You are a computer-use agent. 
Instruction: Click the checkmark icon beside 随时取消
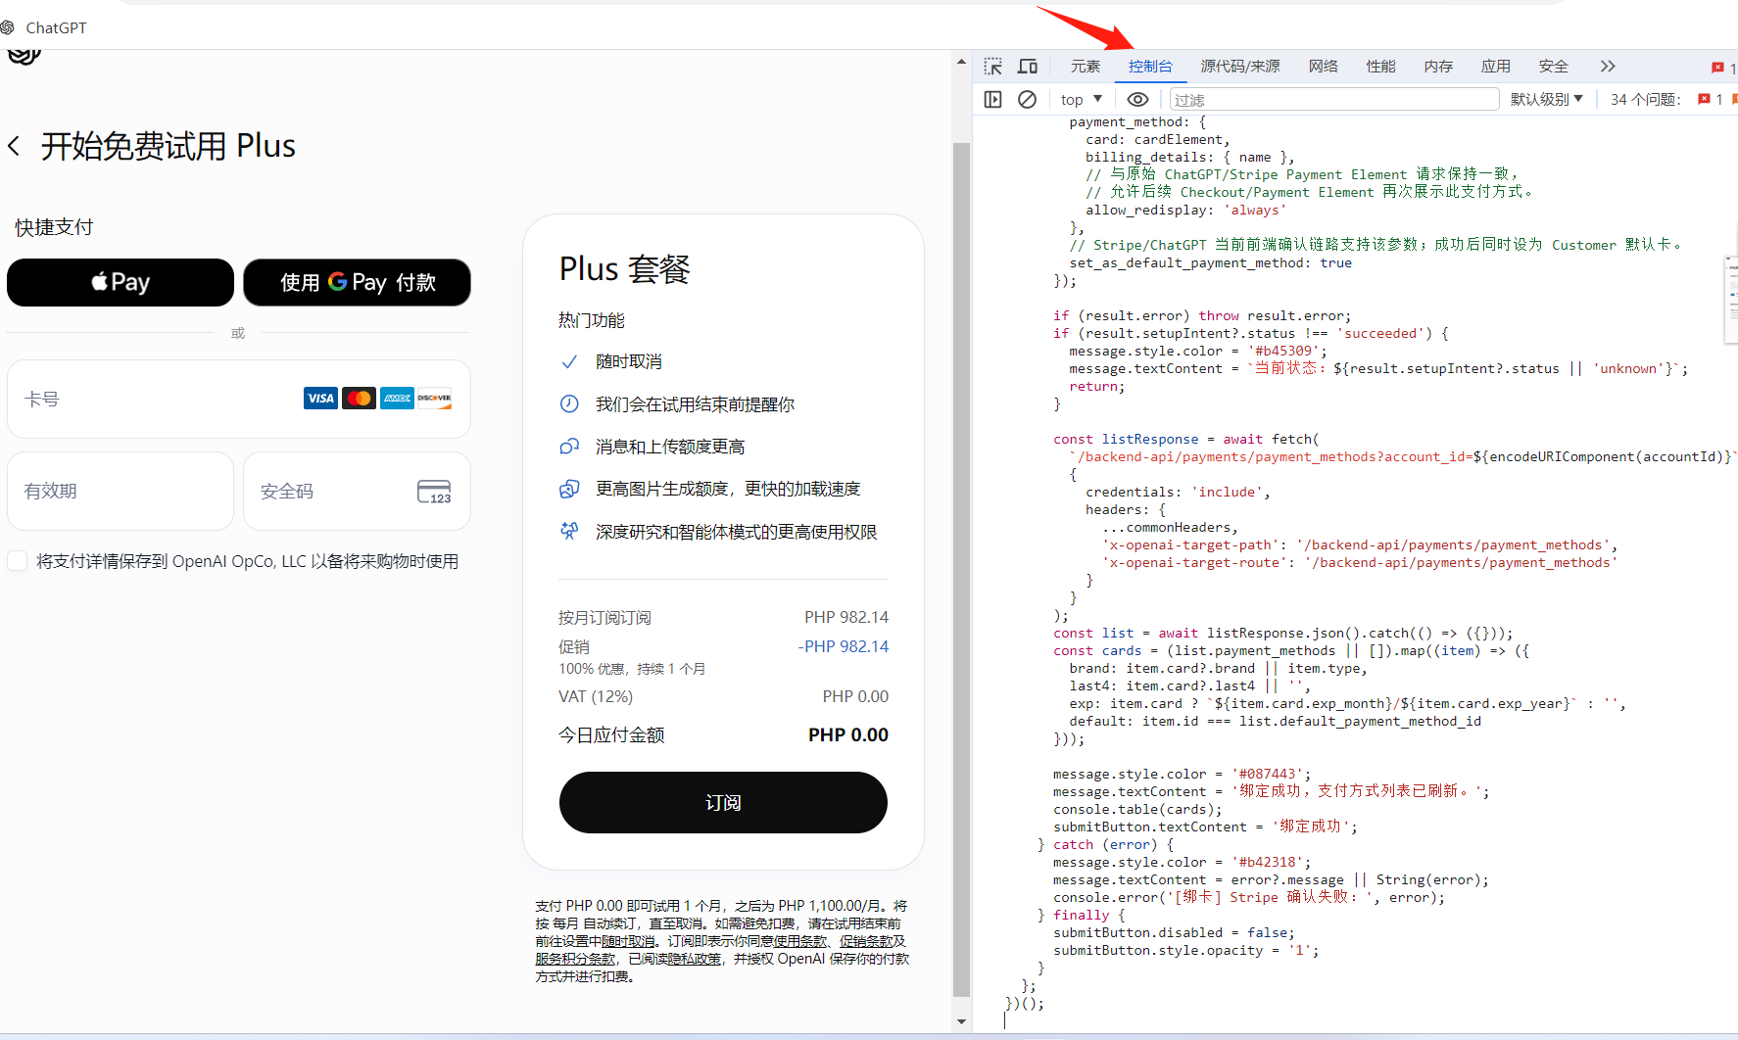(569, 362)
